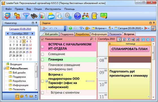The width and height of the screenshot is (158, 102).
Task: Open settings gears icon in toolbar
Action: click(68, 16)
